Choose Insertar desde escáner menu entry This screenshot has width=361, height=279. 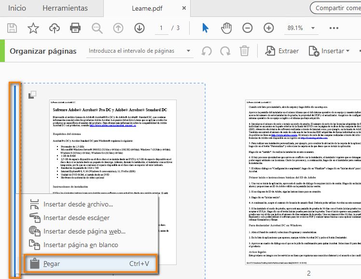click(x=90, y=218)
